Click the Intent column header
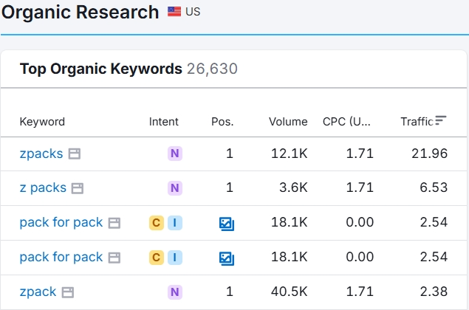The height and width of the screenshot is (310, 469). pos(164,122)
